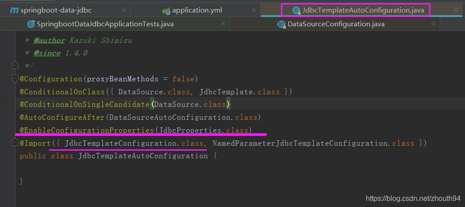Open the SpringbootDataJdbcApplicationTests.java tab
Screen dimensions: 465x207
click(114, 24)
